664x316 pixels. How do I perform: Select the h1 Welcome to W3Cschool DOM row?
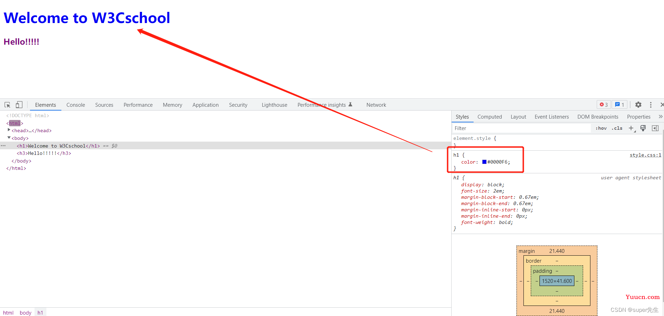tap(226, 146)
